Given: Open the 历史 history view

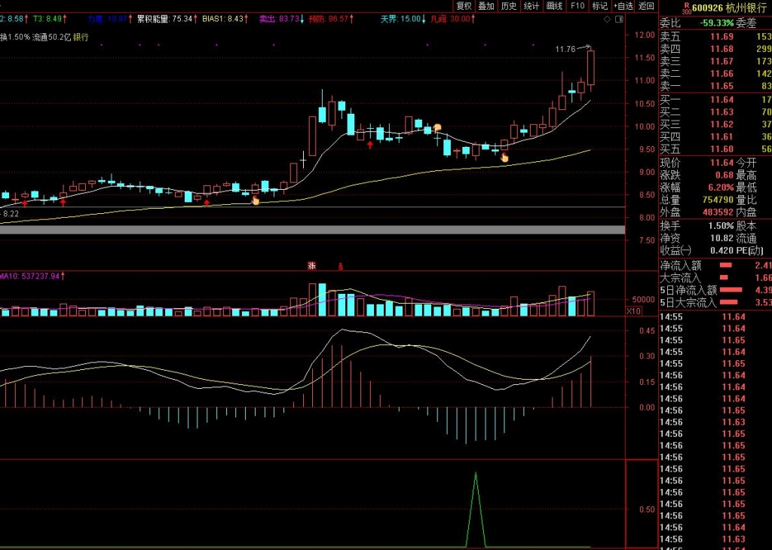Looking at the screenshot, I should click(x=510, y=6).
